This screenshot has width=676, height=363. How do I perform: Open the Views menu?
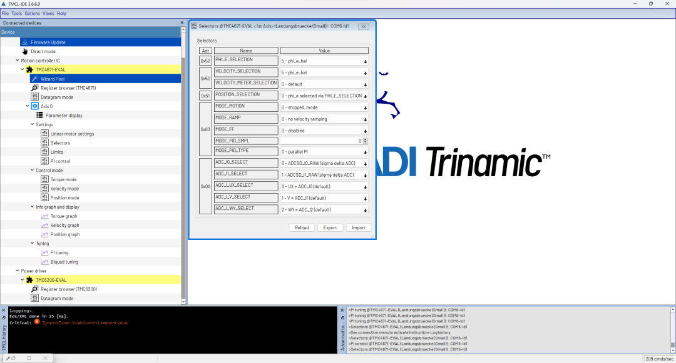coord(48,13)
